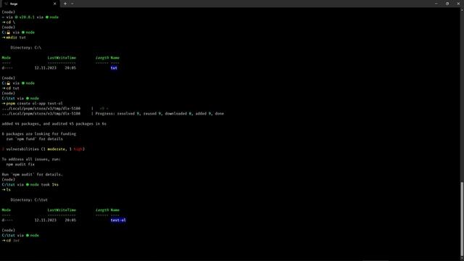The height and width of the screenshot is (261, 464).
Task: Maximize the terminal window
Action: (x=447, y=4)
